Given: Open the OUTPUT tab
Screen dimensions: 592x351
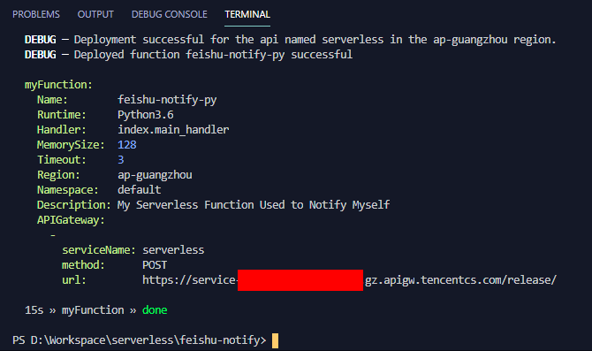Looking at the screenshot, I should (x=95, y=14).
